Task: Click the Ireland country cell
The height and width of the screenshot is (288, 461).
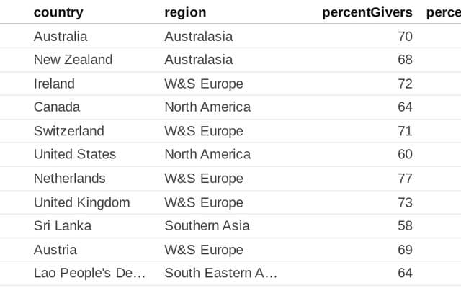Action: click(x=54, y=84)
